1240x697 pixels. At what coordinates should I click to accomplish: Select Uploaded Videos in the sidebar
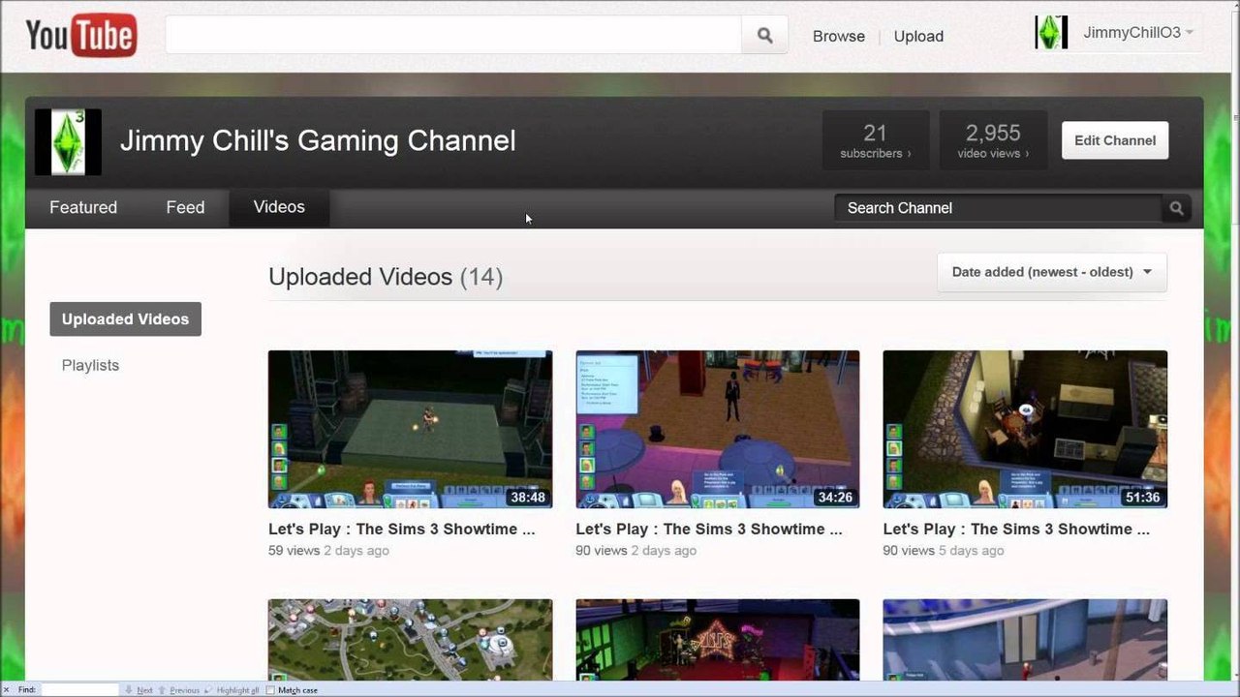(x=126, y=319)
